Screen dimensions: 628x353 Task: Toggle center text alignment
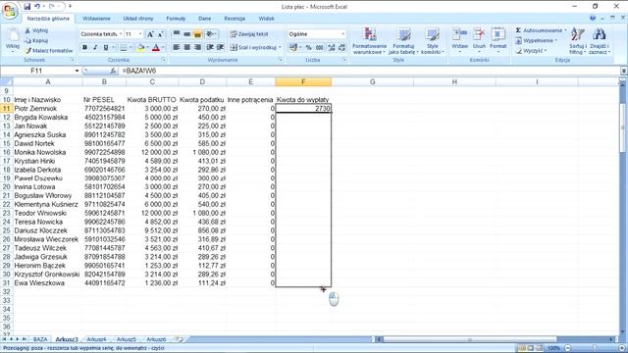click(186, 48)
